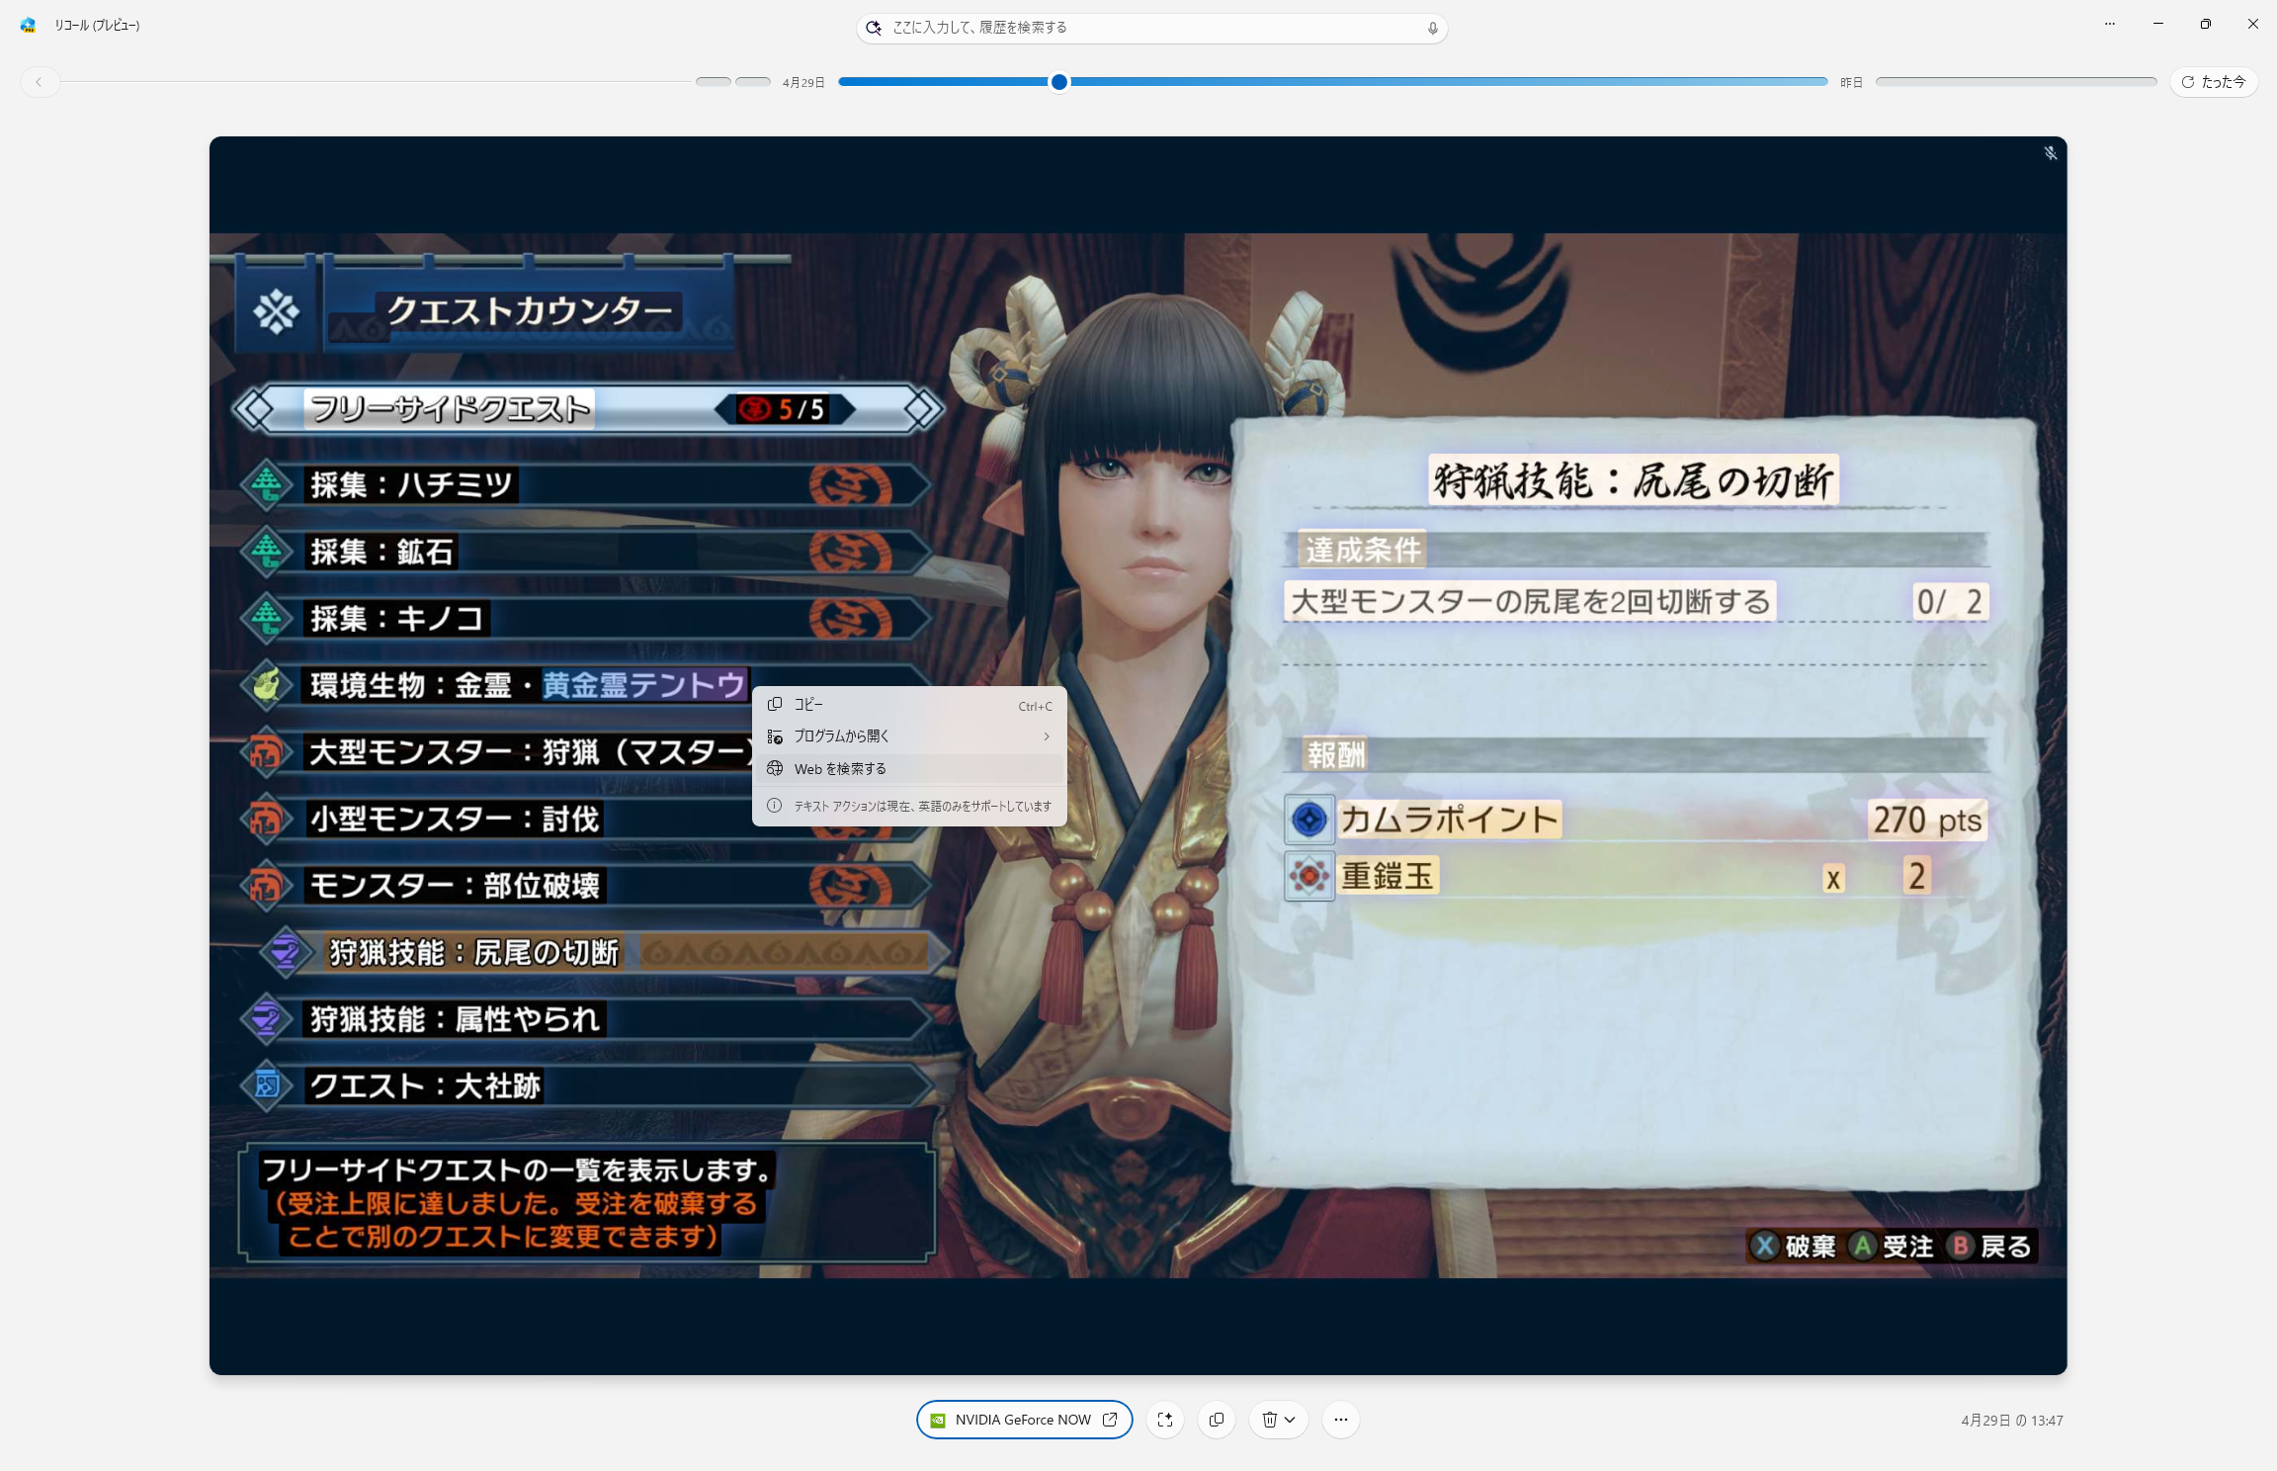Click the magnifier icon in the search bar
The width and height of the screenshot is (2277, 1471).
click(x=873, y=28)
